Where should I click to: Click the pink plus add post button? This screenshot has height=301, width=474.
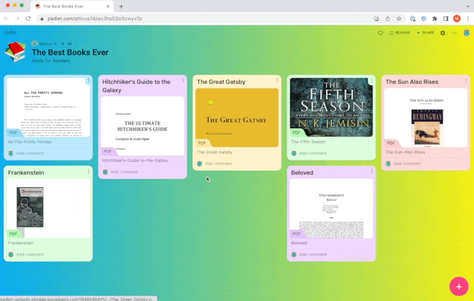pos(459,286)
